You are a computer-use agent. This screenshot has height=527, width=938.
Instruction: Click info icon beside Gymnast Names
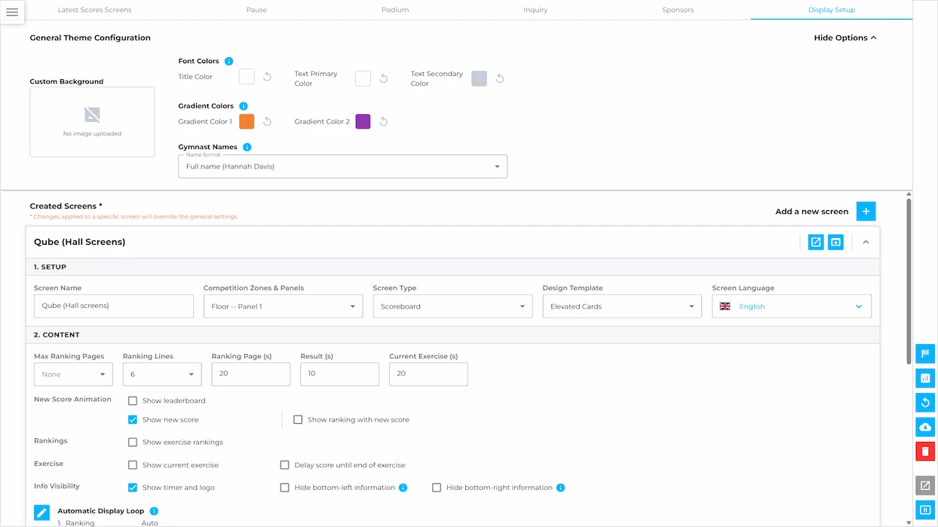point(247,147)
